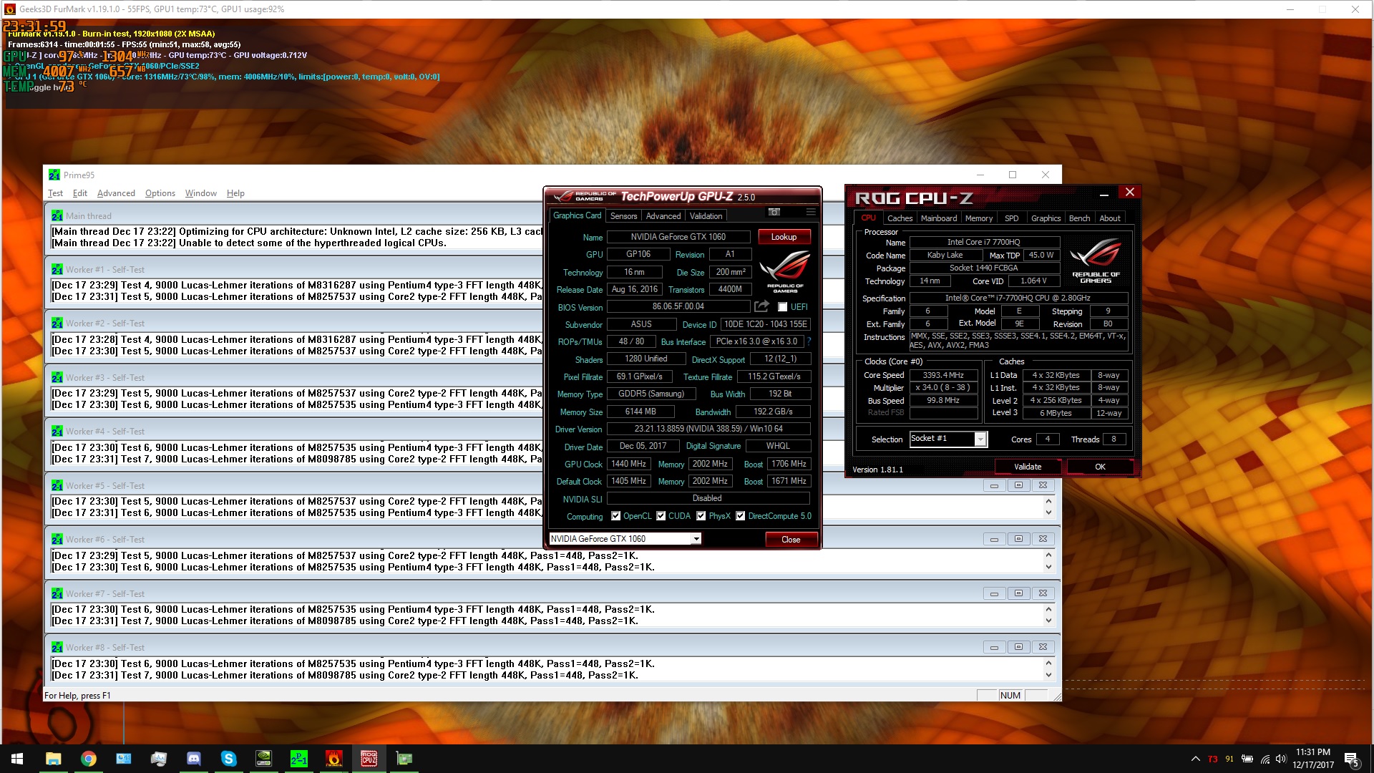Viewport: 1374px width, 773px height.
Task: Click the CPU-Z OK button
Action: pyautogui.click(x=1100, y=467)
